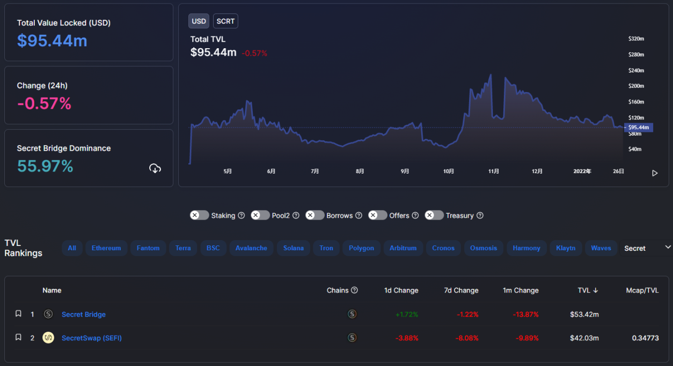Click the $53.42m TVL value
673x366 pixels.
click(584, 315)
